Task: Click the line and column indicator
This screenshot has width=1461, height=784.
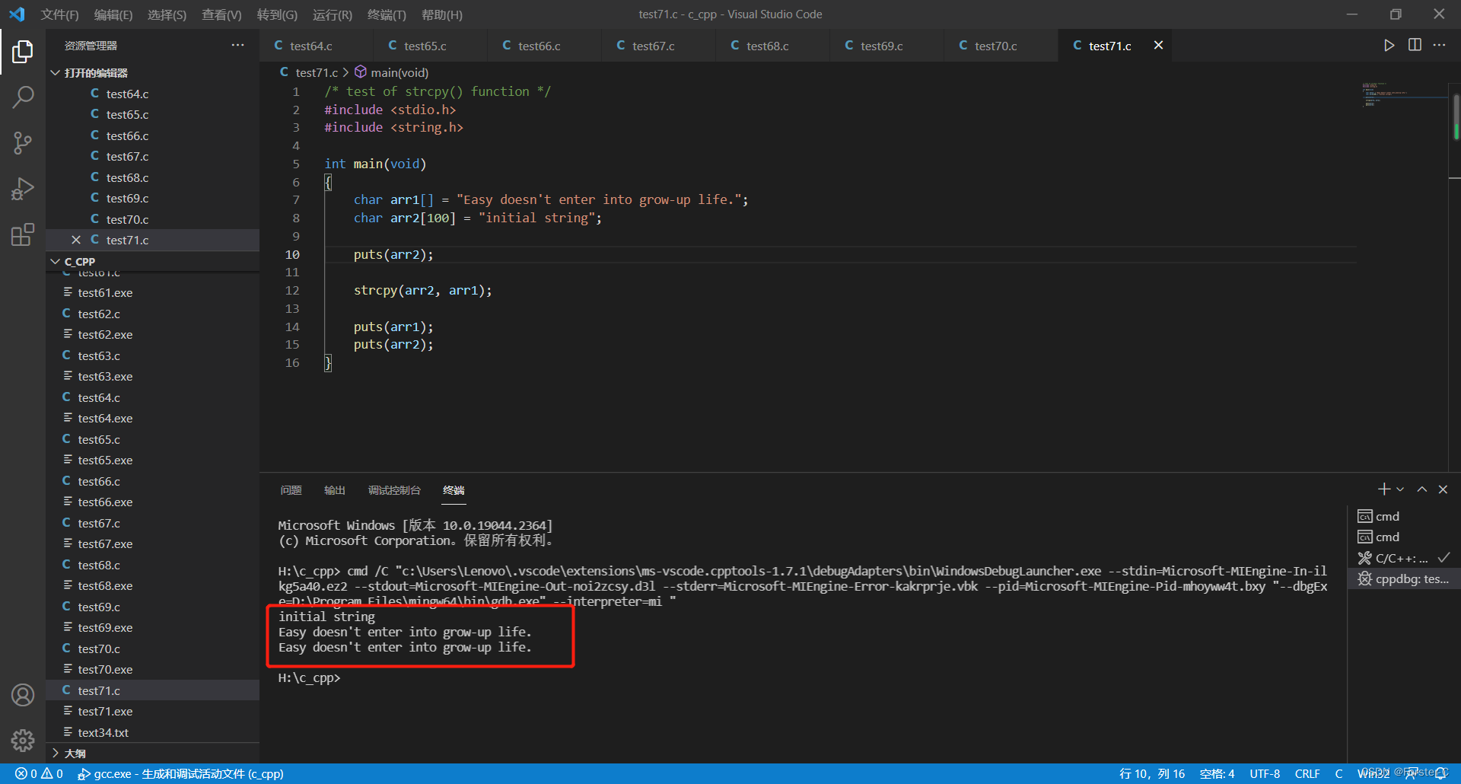Action: tap(1152, 773)
